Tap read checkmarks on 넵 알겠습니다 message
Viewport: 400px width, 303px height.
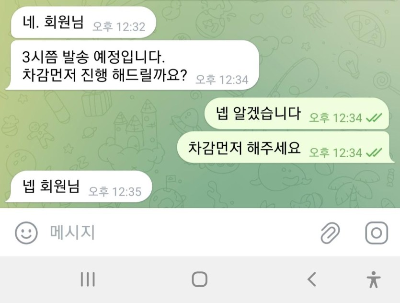pos(374,118)
